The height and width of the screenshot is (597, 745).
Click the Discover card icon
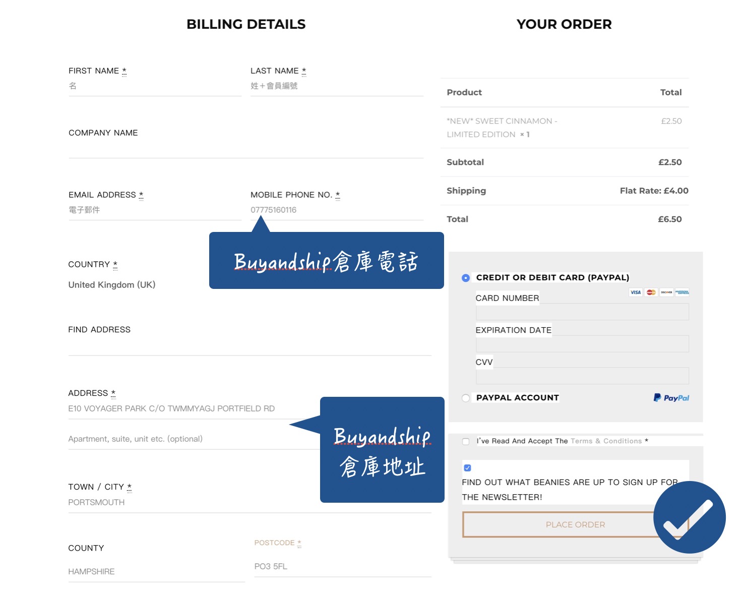(x=666, y=292)
